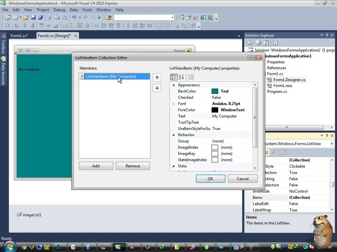Image resolution: width=337 pixels, height=252 pixels.
Task: Click the Teal BackColor swatch
Action: 215,91
